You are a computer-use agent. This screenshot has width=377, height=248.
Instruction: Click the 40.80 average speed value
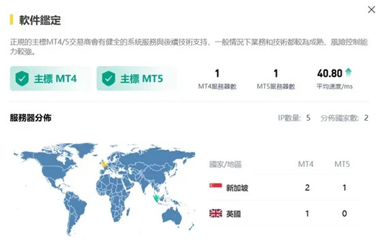pyautogui.click(x=330, y=74)
